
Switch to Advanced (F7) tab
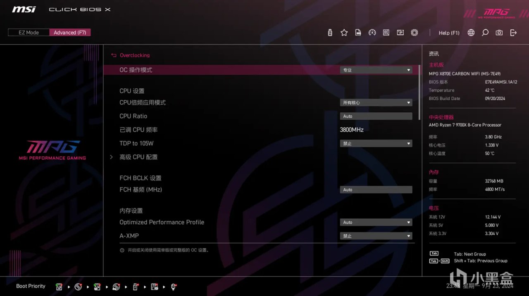pyautogui.click(x=70, y=33)
